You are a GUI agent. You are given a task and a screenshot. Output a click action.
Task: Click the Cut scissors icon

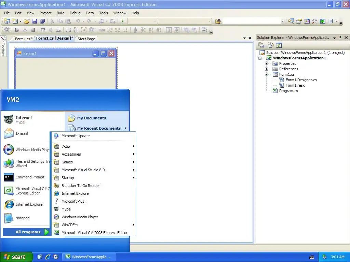tap(52, 21)
